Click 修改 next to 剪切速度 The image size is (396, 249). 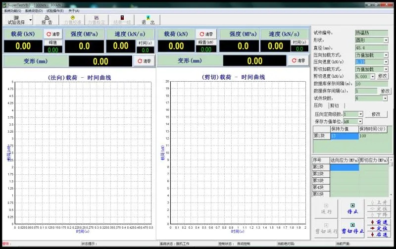pos(382,76)
